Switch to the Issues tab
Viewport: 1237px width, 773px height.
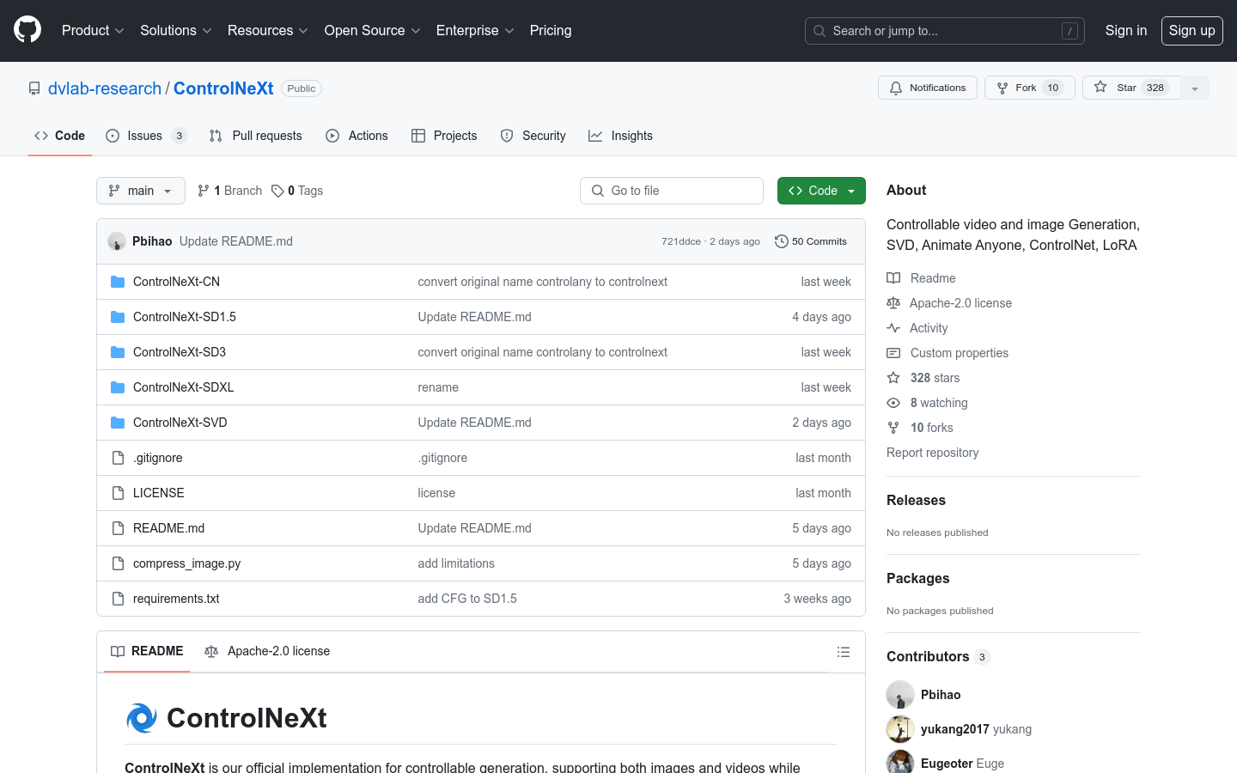click(x=146, y=136)
